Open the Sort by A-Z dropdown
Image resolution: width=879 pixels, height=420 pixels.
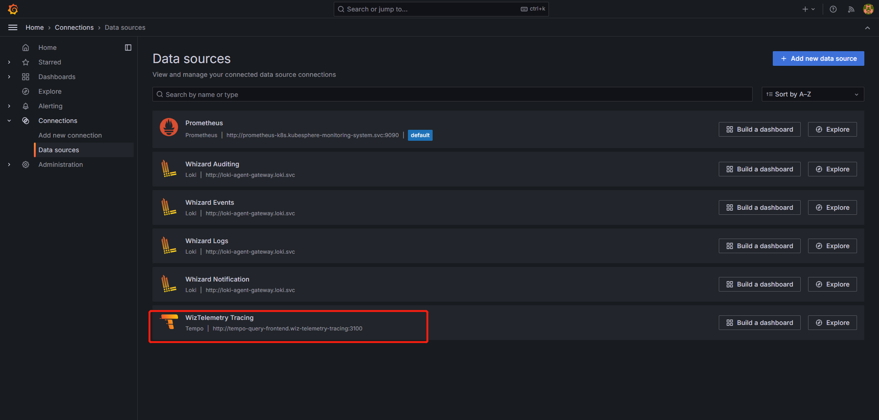coord(812,94)
